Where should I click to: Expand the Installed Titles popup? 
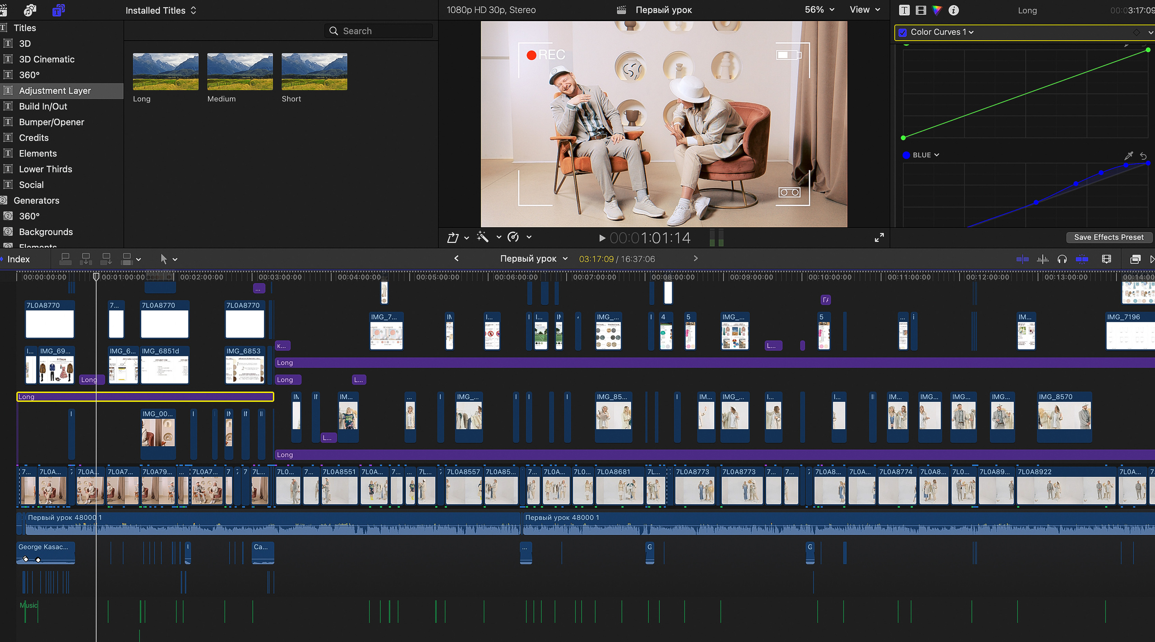[161, 10]
